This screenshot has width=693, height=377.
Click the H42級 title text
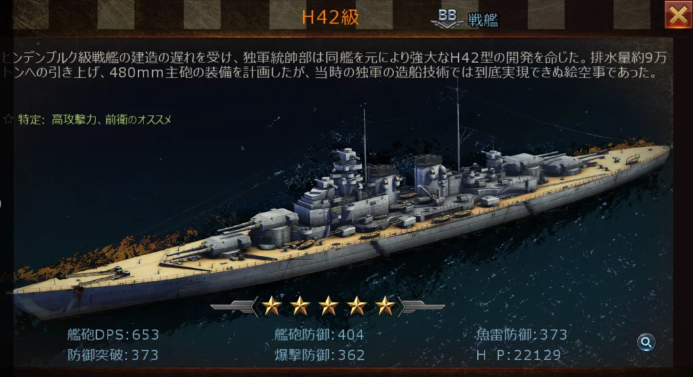330,18
